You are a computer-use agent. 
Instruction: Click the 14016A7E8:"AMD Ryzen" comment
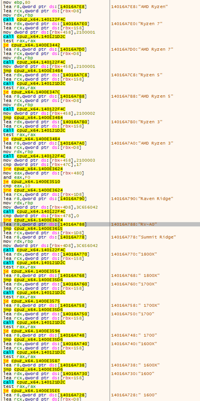pyautogui.click(x=139, y=7)
